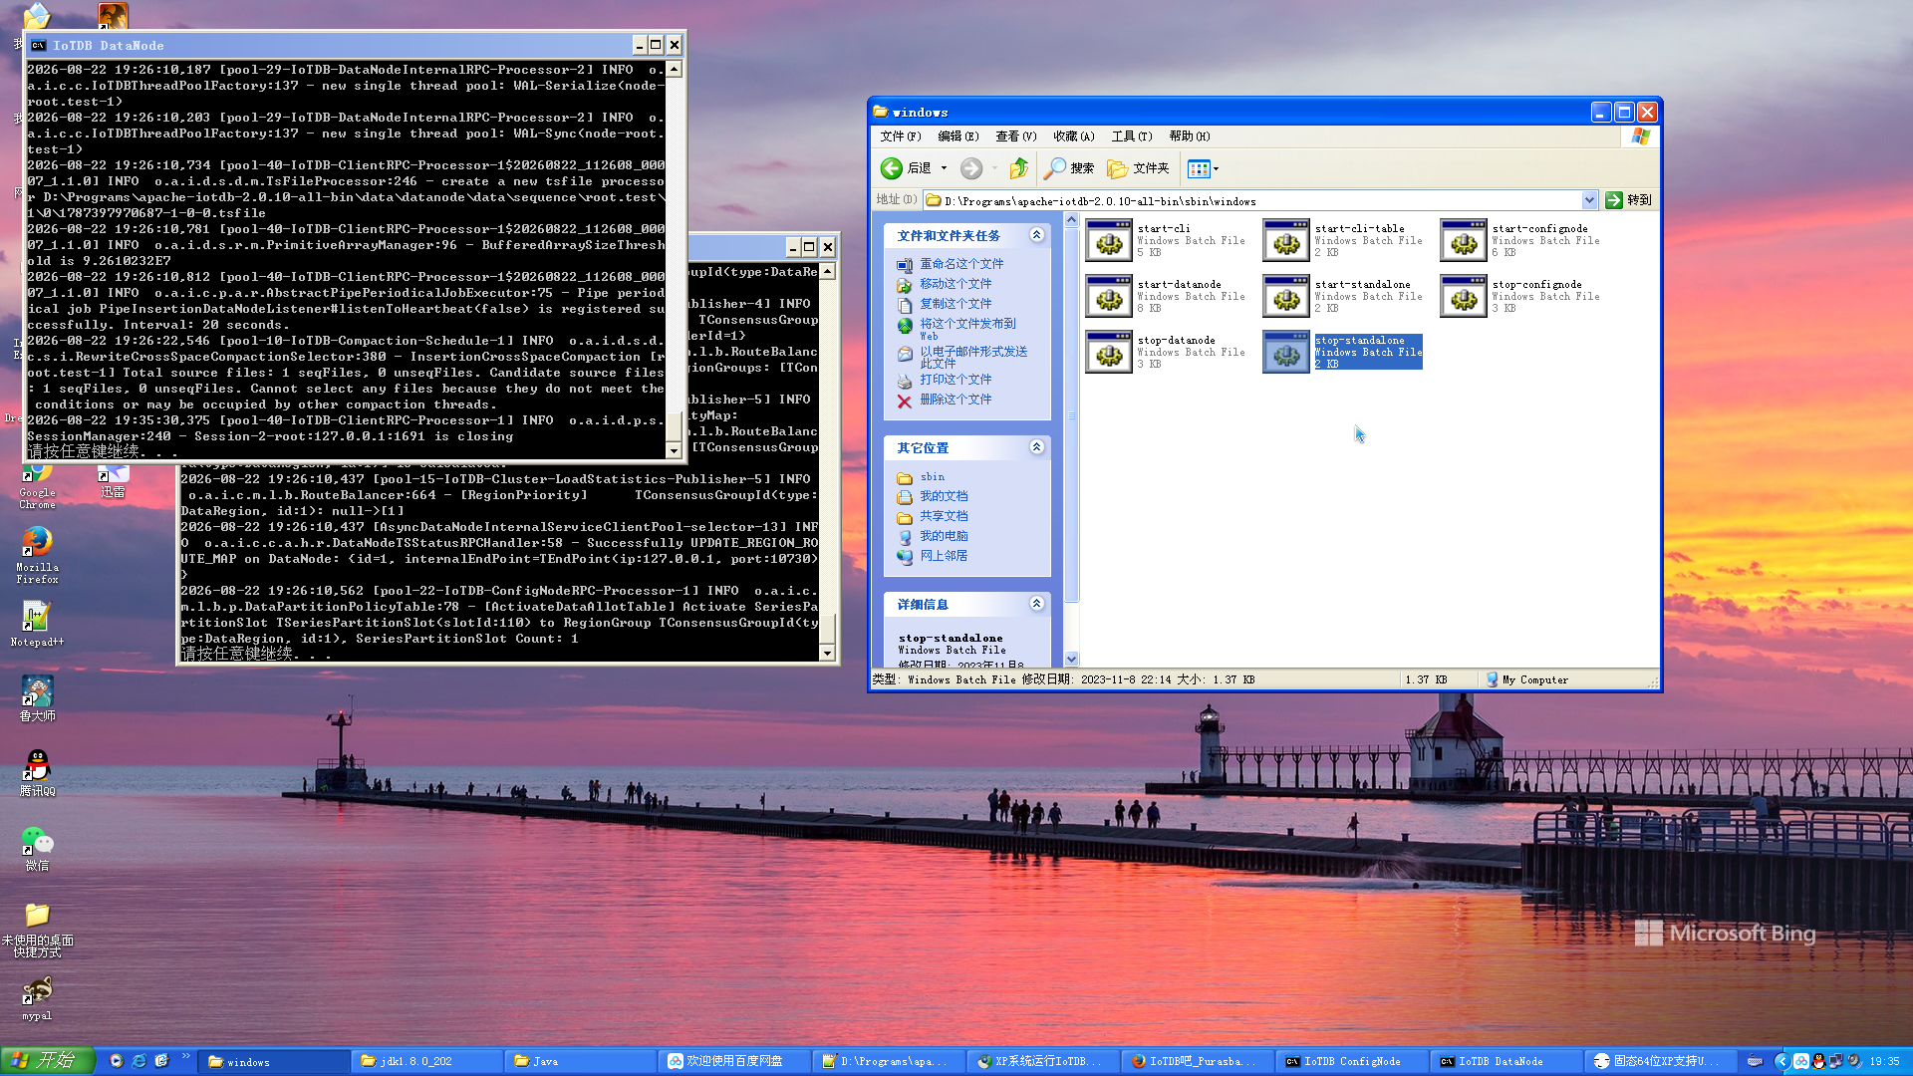Click 移动这个文件 link

pos(956,284)
